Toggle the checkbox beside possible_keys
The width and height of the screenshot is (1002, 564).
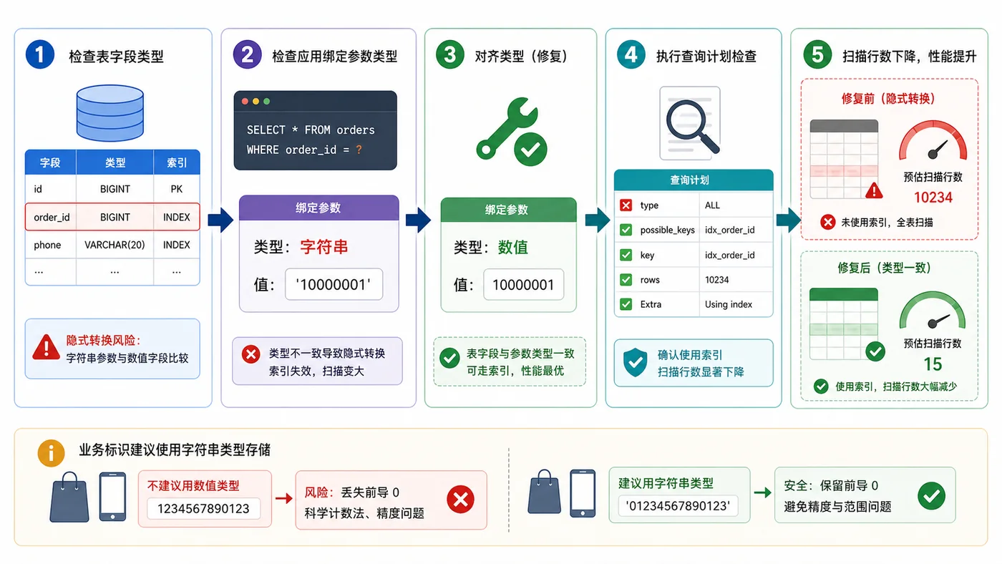pos(626,230)
